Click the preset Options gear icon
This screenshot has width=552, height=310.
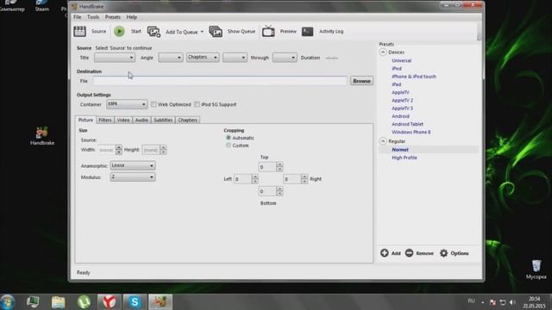443,253
